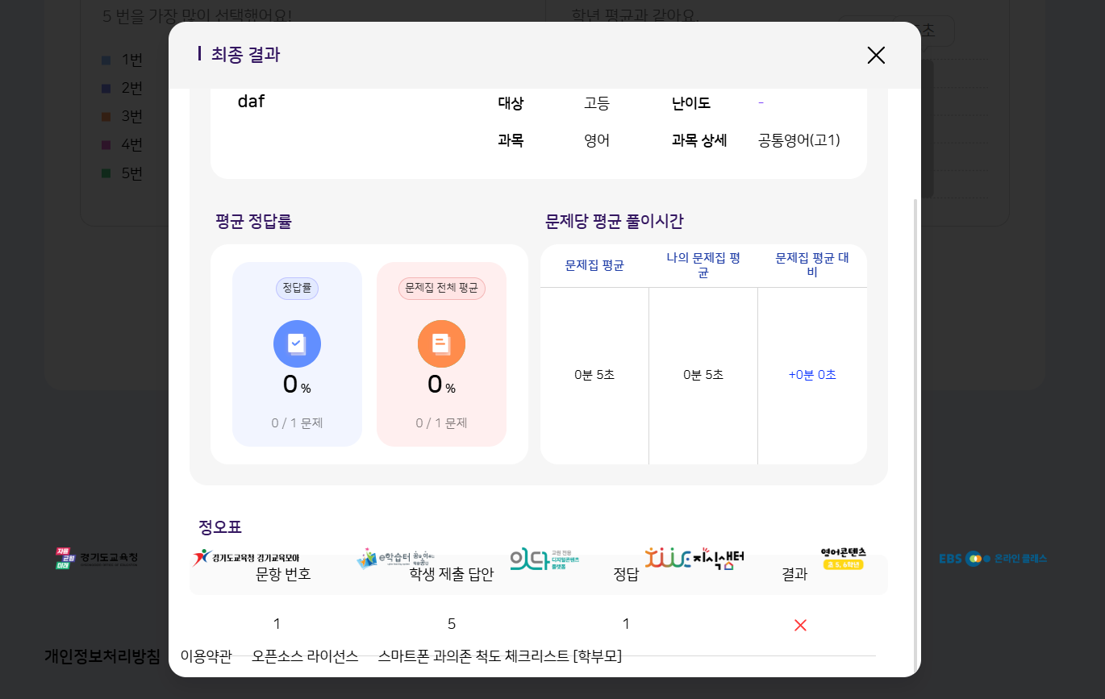This screenshot has height=699, width=1105.
Task: Click the 5번 legend color swatch
Action: 106,173
